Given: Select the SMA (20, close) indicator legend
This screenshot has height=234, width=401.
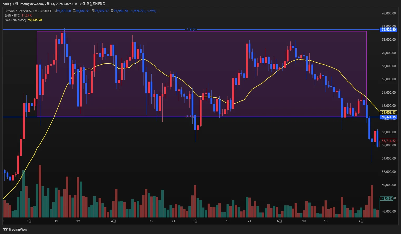Looking at the screenshot, I should coord(15,20).
